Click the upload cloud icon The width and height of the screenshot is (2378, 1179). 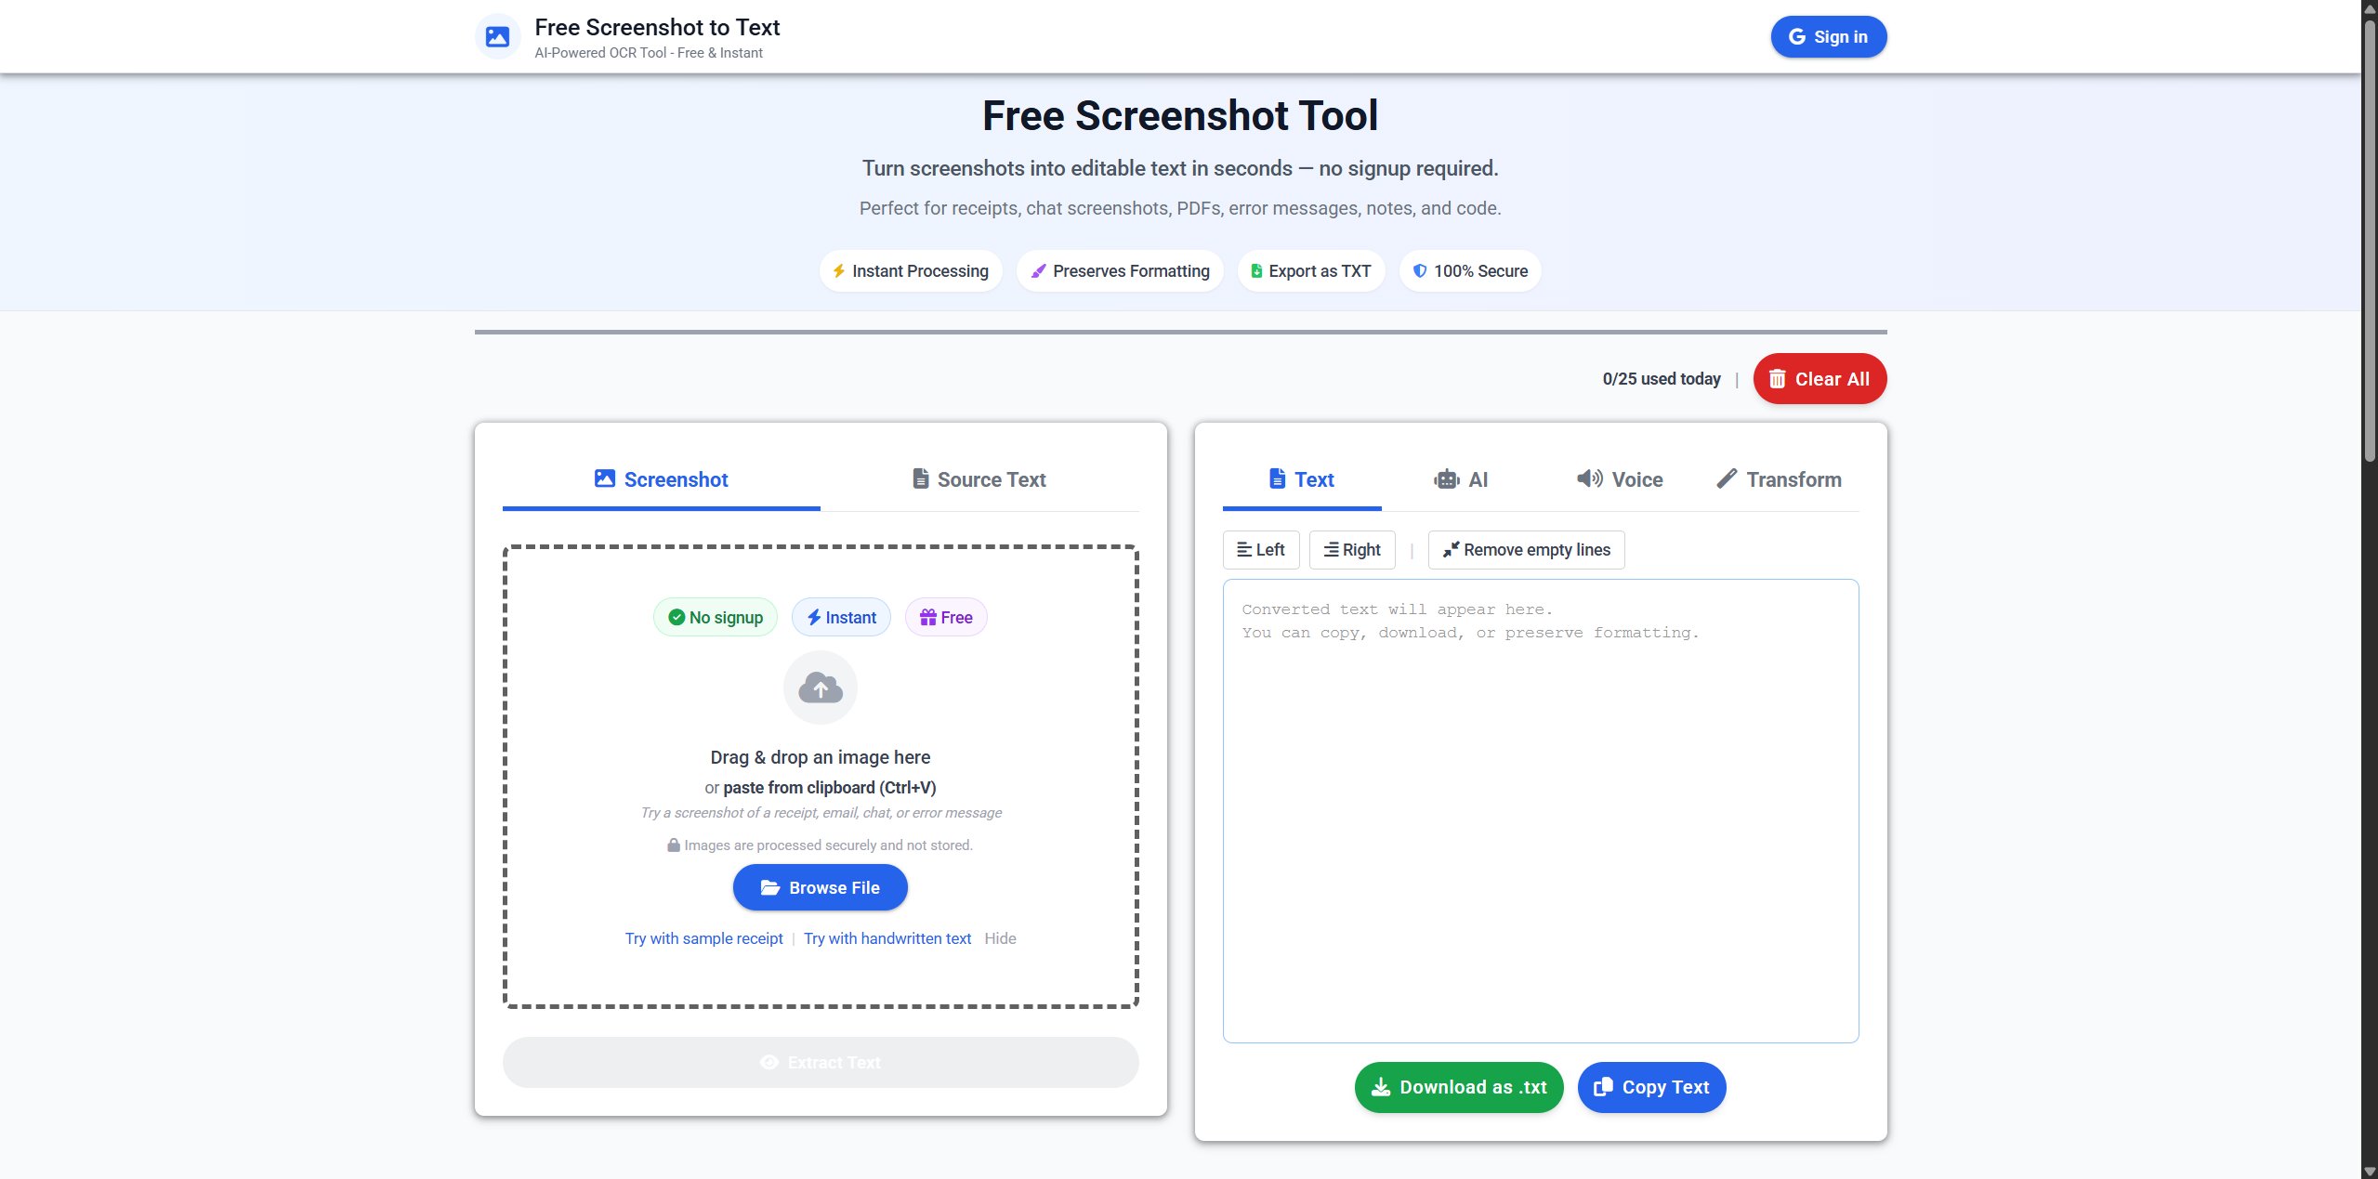click(x=820, y=688)
